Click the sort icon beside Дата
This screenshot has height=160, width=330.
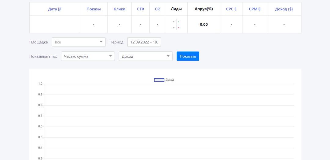(x=60, y=9)
